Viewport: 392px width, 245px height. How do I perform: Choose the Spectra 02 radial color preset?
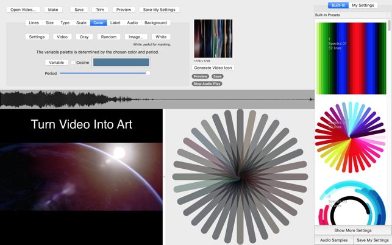[x=350, y=137]
